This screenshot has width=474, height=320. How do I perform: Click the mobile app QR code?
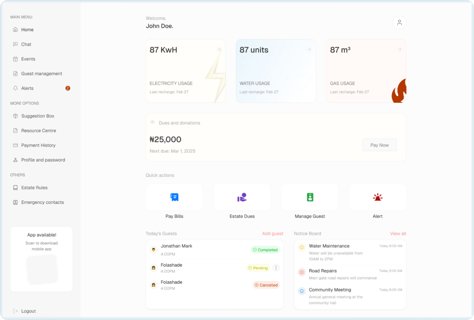click(x=42, y=270)
